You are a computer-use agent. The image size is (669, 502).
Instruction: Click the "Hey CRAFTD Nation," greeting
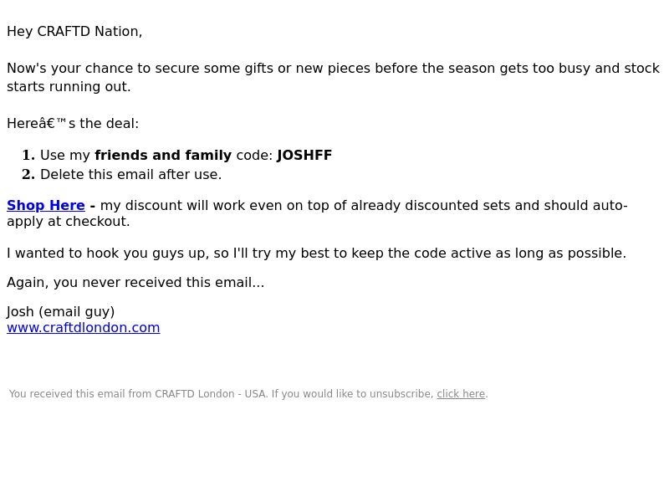pyautogui.click(x=74, y=32)
